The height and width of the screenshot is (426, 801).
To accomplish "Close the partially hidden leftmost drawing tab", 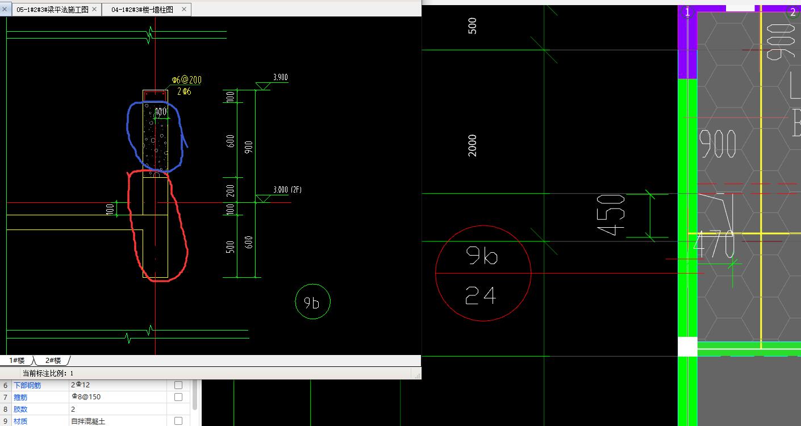I will (4, 10).
